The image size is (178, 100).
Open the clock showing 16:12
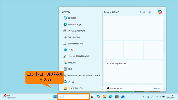click(171, 97)
